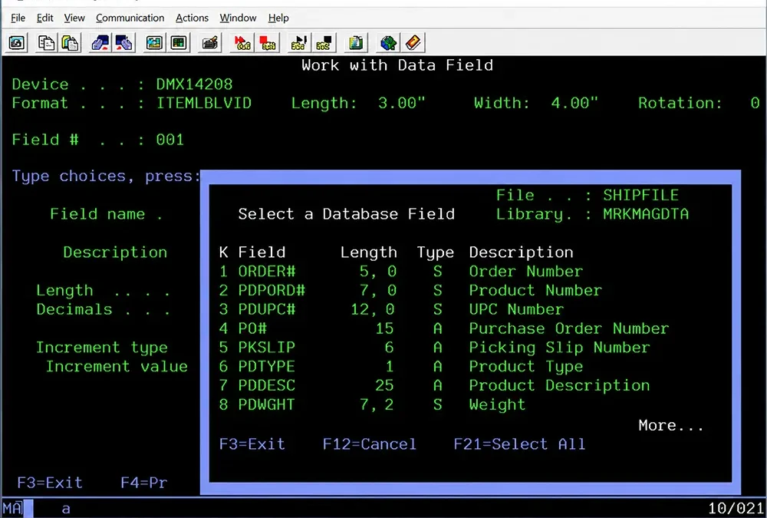Viewport: 767px width, 518px height.
Task: Click the 10/021 cursor position in status bar
Action: (x=736, y=509)
